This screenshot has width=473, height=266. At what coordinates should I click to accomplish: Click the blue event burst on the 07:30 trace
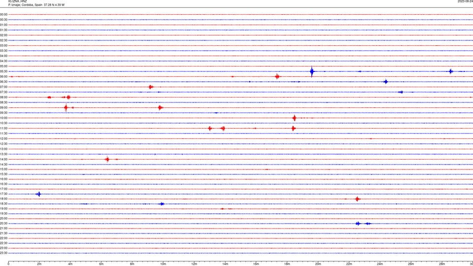tap(401, 92)
